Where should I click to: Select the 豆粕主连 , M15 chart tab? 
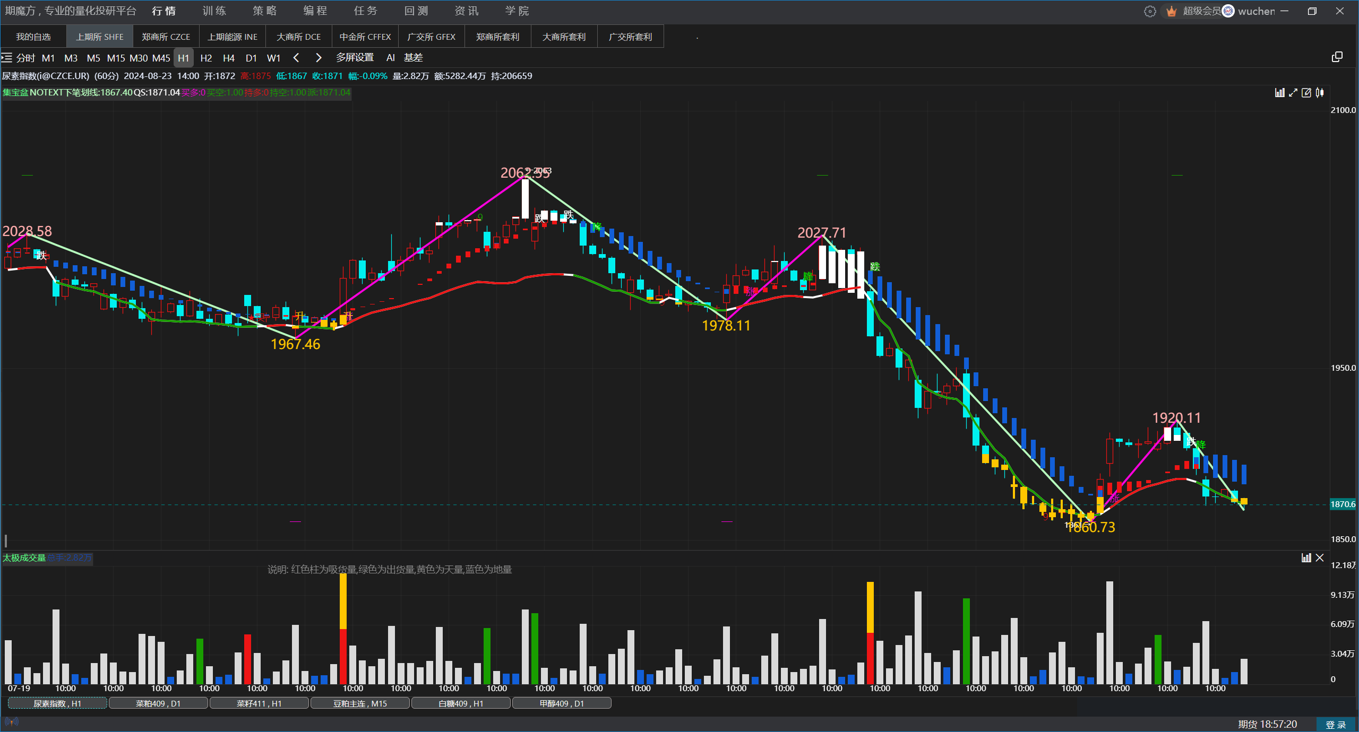tap(360, 703)
